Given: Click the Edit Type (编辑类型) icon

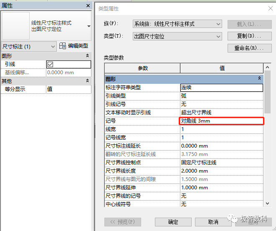Looking at the screenshot, I should [x=63, y=46].
